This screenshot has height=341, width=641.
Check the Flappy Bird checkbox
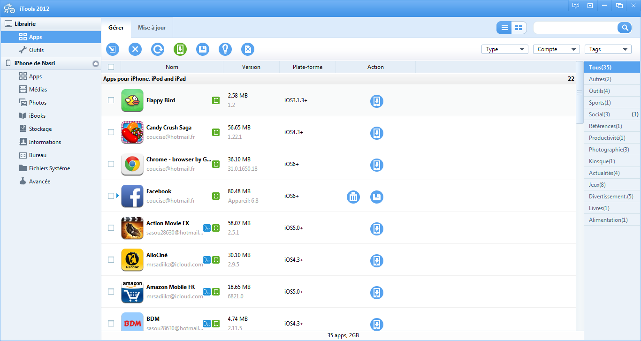click(111, 100)
